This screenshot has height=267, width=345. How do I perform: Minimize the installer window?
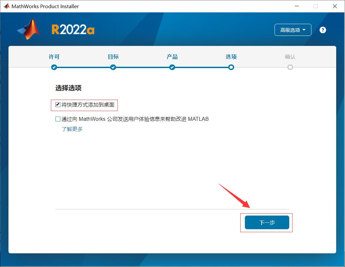[297, 6]
